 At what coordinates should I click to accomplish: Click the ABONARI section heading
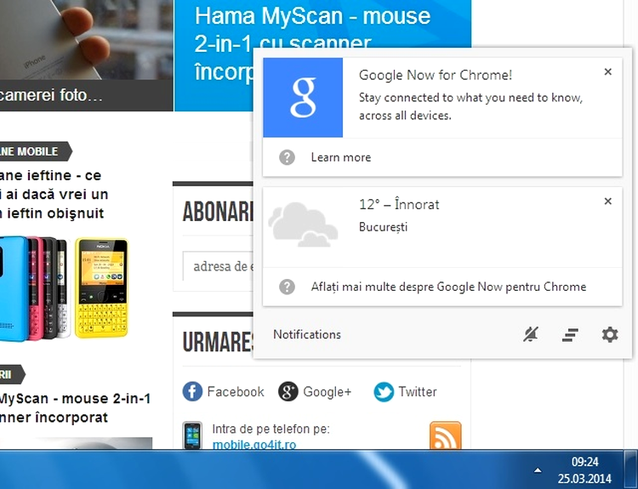click(218, 212)
